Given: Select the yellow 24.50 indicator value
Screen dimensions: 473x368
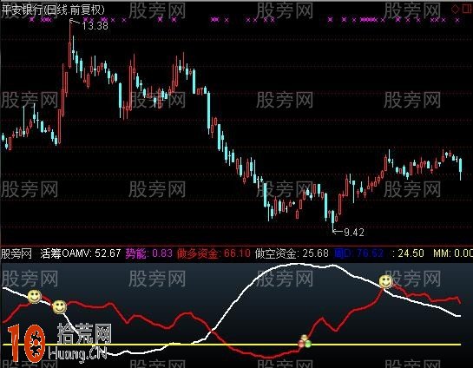Looking at the screenshot, I should [411, 253].
